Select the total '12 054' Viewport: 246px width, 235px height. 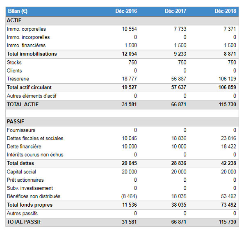[129, 54]
